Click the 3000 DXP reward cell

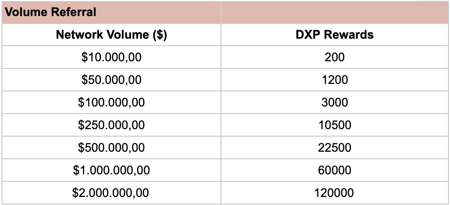click(x=334, y=102)
